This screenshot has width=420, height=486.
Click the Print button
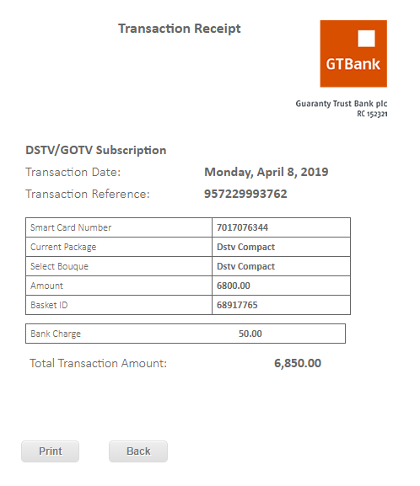[x=50, y=451]
